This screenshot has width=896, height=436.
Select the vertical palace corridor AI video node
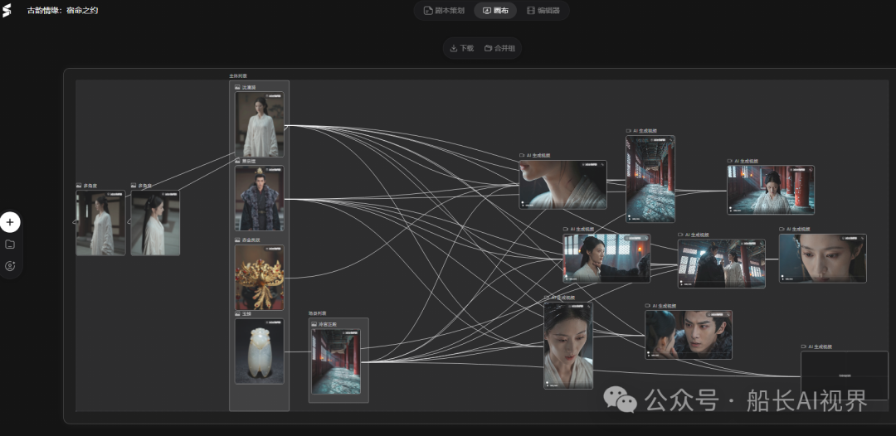(x=650, y=178)
